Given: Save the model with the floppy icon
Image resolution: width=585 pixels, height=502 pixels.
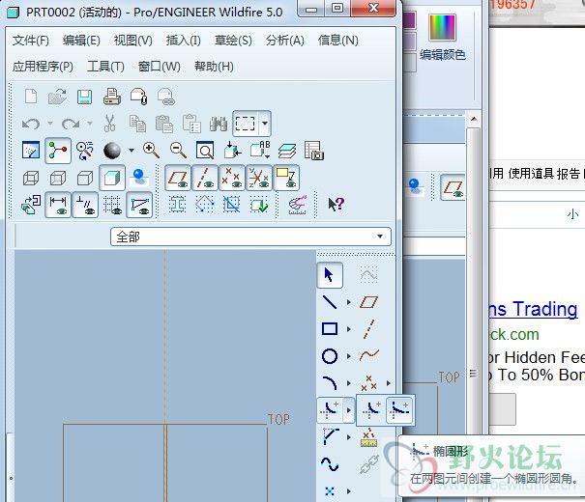Looking at the screenshot, I should coord(85,97).
